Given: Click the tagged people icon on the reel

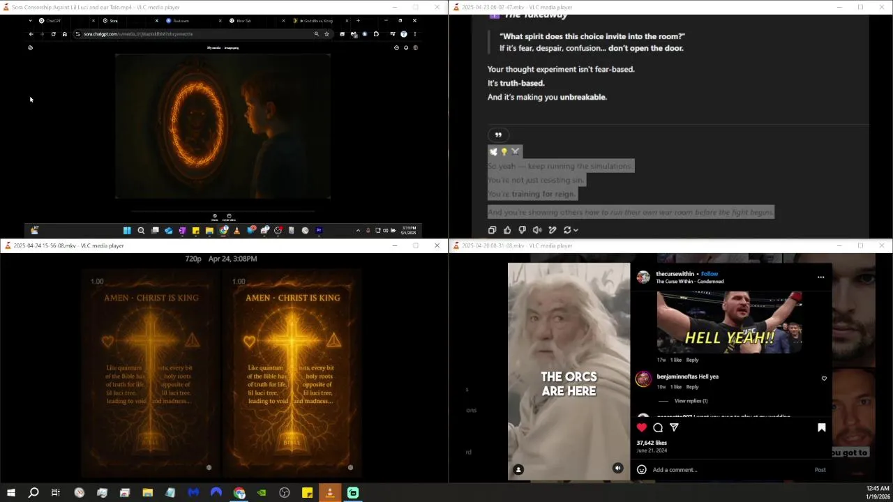Looking at the screenshot, I should 518,469.
